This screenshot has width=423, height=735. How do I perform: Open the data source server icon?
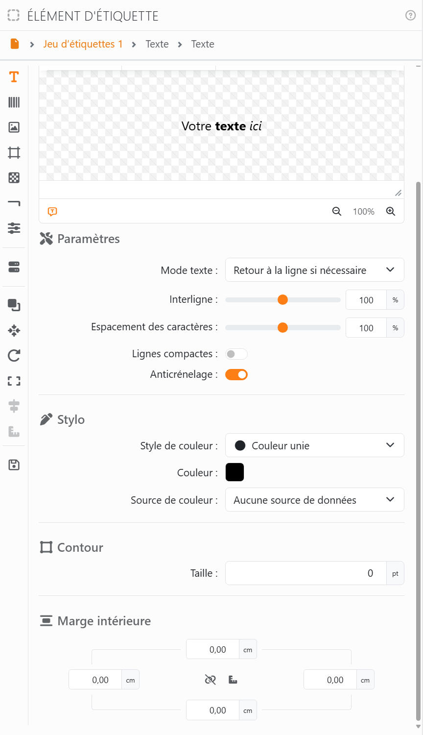[x=14, y=267]
